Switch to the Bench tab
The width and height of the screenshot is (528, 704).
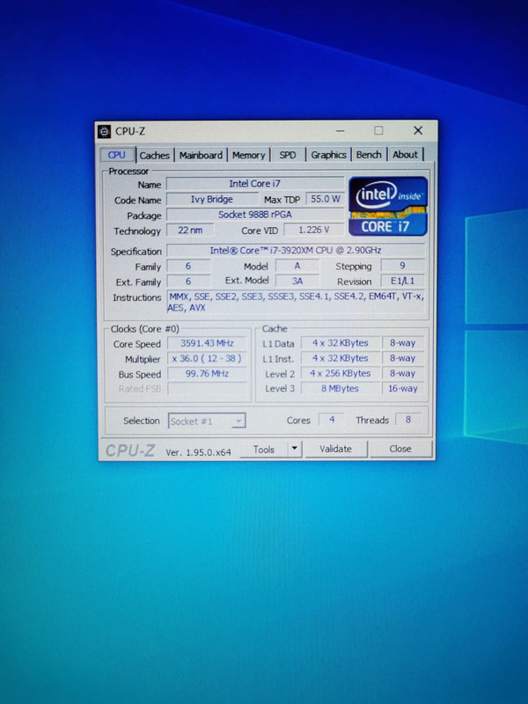click(369, 155)
